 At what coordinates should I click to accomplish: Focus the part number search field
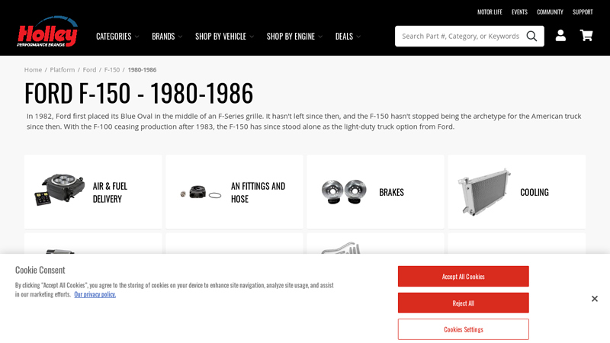[460, 36]
